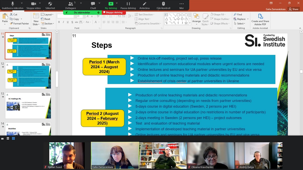
Task: Switch to grid gallery view layout
Action: 13,139
